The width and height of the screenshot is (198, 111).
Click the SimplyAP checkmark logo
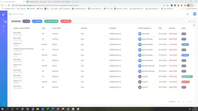(4, 14)
